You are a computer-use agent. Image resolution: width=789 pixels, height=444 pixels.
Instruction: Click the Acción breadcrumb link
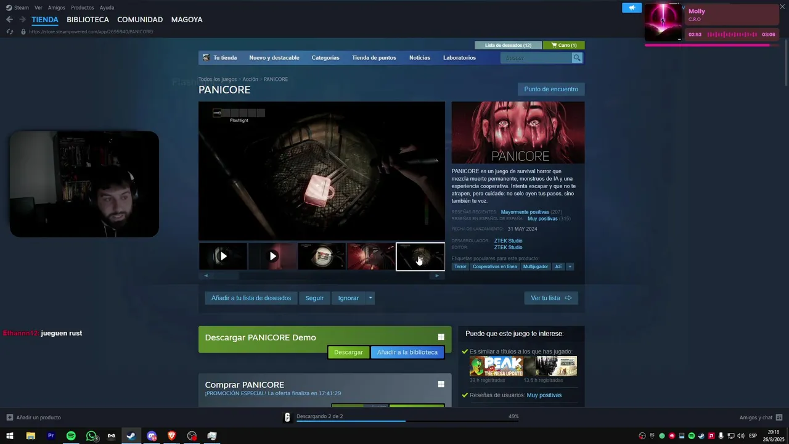[250, 80]
